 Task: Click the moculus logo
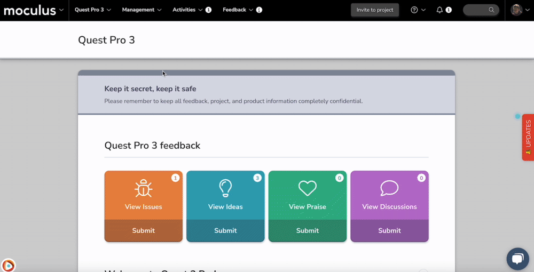click(29, 10)
